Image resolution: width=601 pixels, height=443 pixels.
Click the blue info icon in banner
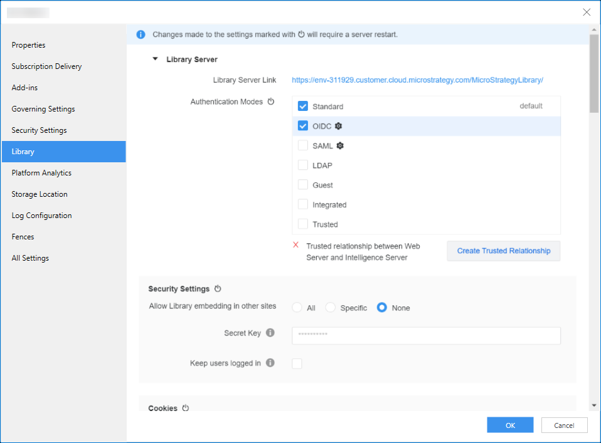tap(141, 34)
